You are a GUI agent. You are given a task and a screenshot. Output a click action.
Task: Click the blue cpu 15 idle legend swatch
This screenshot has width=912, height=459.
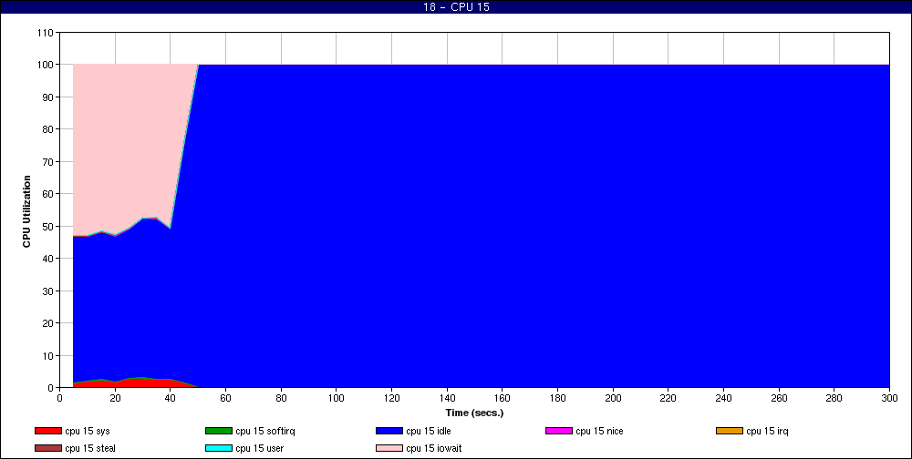click(x=389, y=431)
